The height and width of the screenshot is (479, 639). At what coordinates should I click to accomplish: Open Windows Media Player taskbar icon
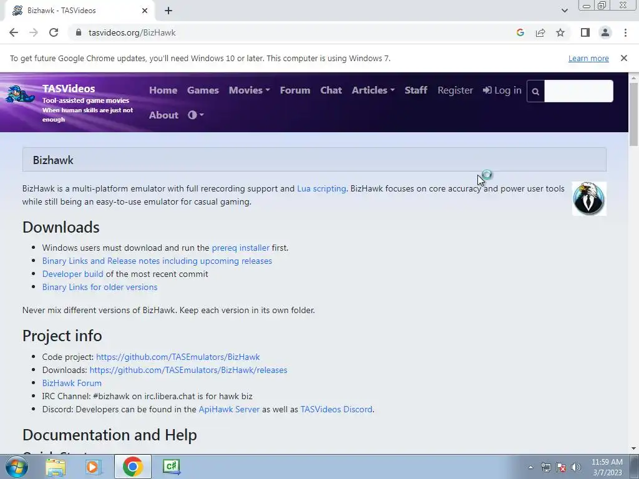(x=94, y=467)
